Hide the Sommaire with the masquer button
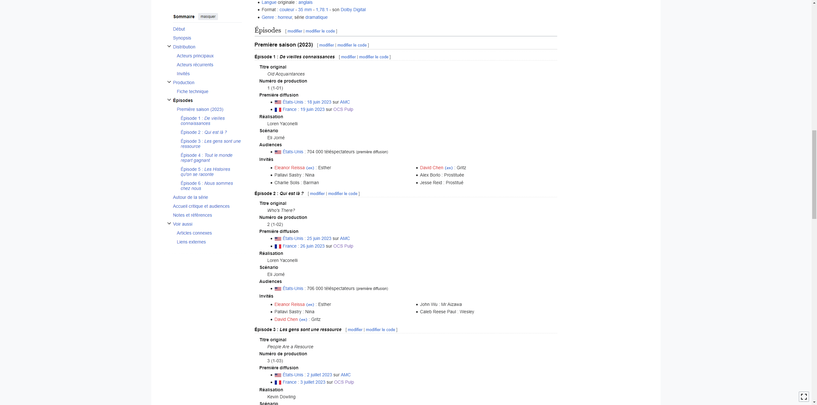817x405 pixels. (x=208, y=17)
